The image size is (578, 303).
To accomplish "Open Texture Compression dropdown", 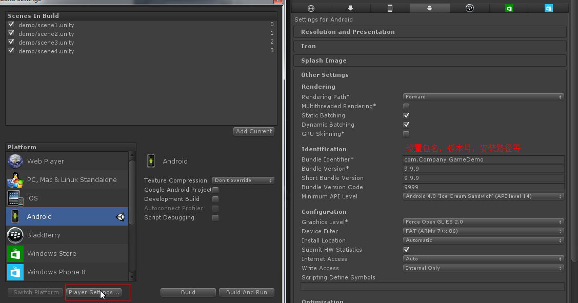I will [243, 180].
